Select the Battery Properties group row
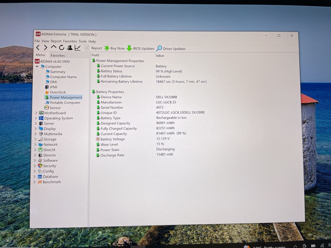This screenshot has width=331, height=248. pos(108,92)
